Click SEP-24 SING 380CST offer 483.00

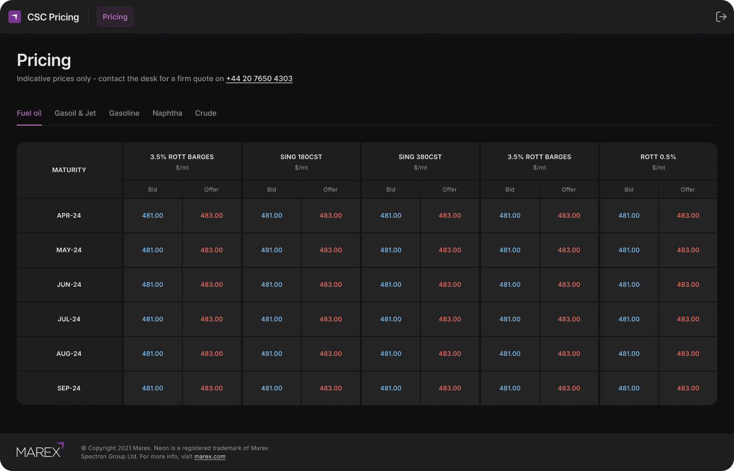450,388
